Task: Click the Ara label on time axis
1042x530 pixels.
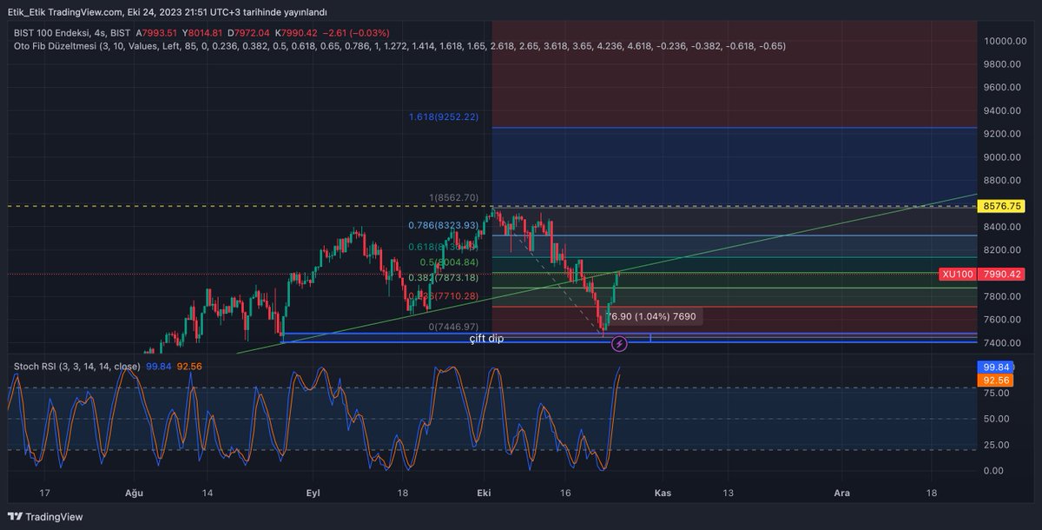Action: (x=841, y=493)
